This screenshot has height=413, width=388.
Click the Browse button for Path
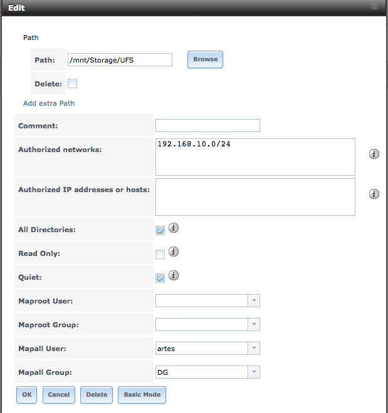point(205,59)
